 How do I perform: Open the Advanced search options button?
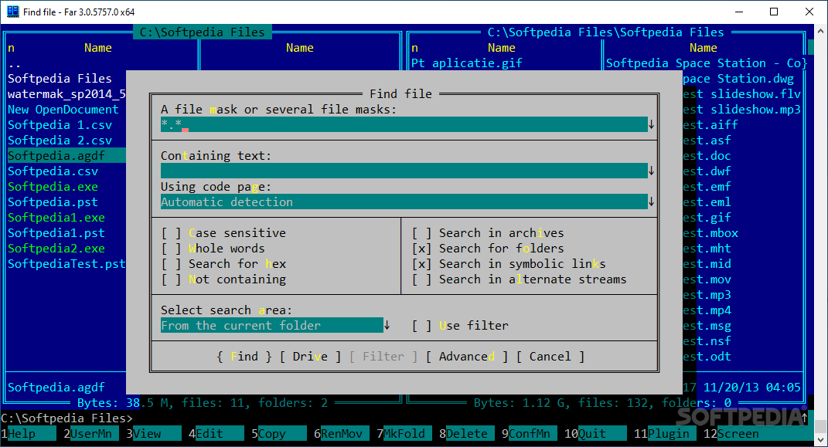pyautogui.click(x=467, y=357)
